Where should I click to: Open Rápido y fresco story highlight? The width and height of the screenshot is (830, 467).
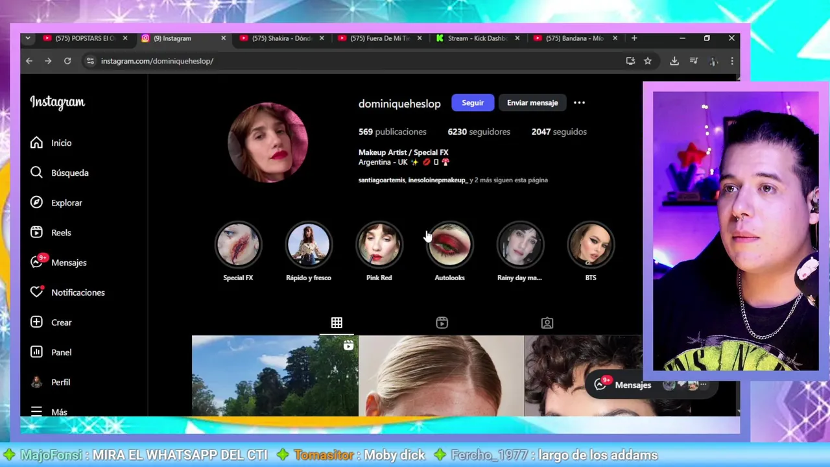(309, 245)
